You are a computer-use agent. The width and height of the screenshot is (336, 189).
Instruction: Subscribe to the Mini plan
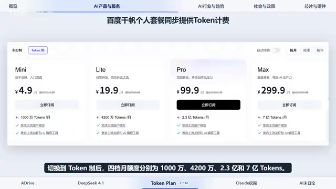point(47,105)
